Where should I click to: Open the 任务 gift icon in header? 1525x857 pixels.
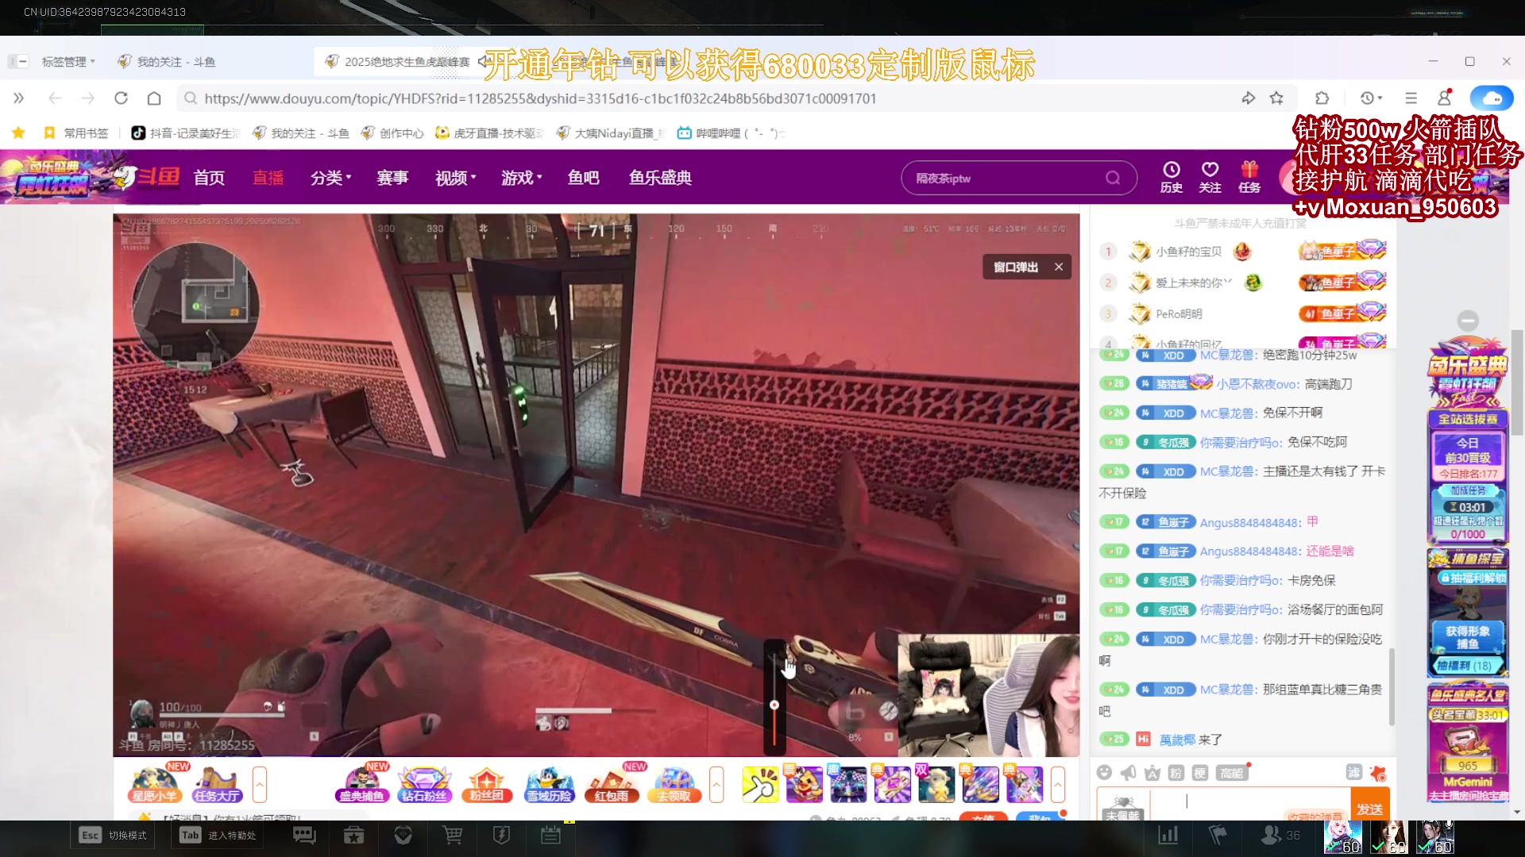[x=1249, y=177]
